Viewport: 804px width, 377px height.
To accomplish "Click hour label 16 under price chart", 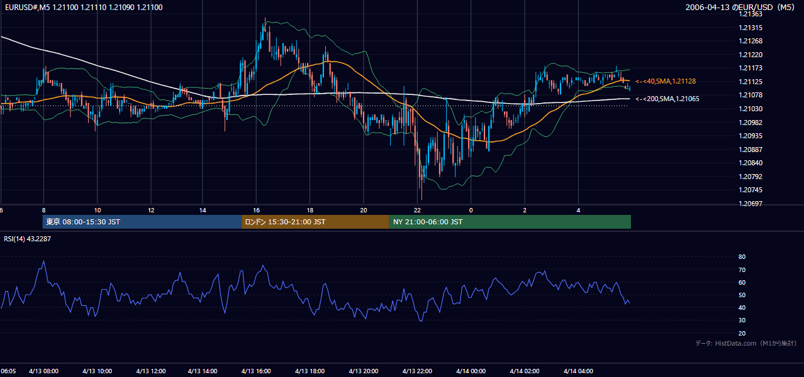I will tap(257, 210).
